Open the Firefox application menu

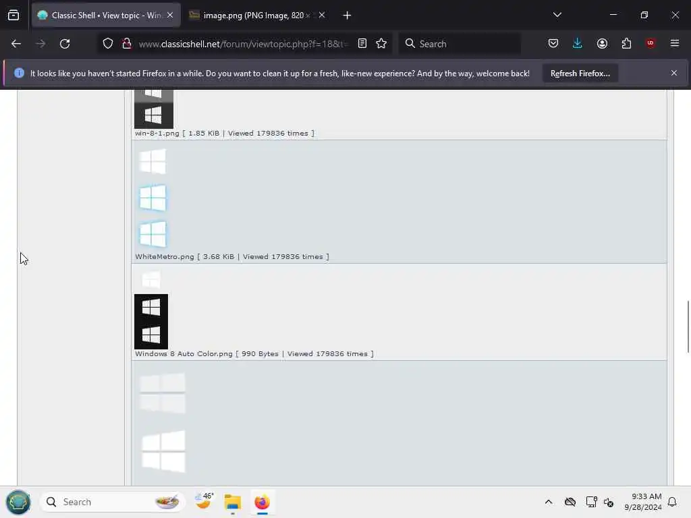point(675,43)
